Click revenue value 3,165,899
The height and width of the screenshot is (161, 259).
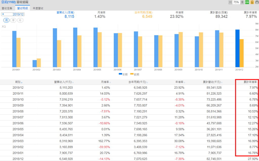click(x=66, y=147)
